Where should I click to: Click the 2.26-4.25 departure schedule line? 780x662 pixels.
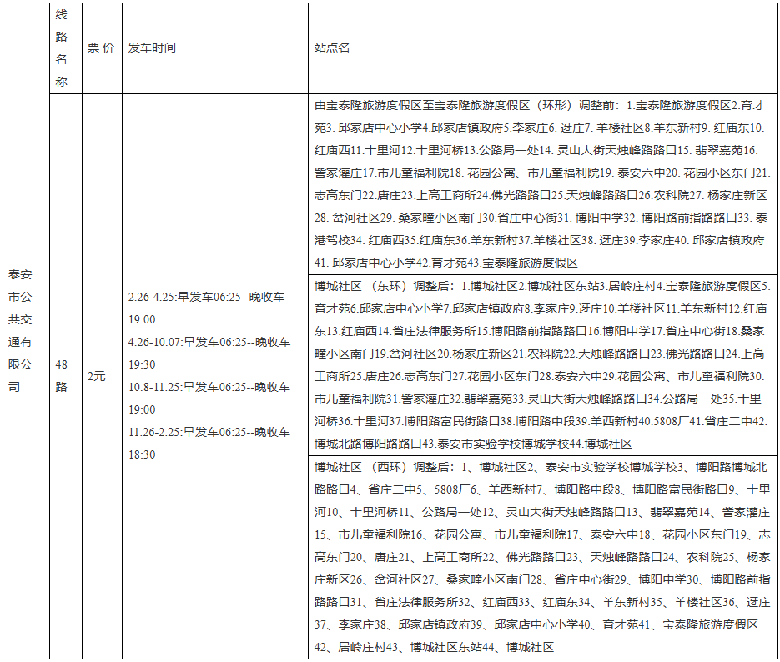click(209, 297)
